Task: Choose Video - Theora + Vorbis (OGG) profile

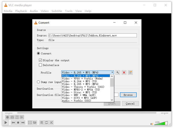Action: click(86, 87)
